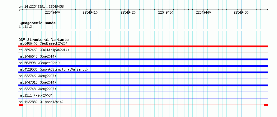Select the nsv832748 (Wong2007) label
Screen dimensions: 277x117
(x=37, y=89)
